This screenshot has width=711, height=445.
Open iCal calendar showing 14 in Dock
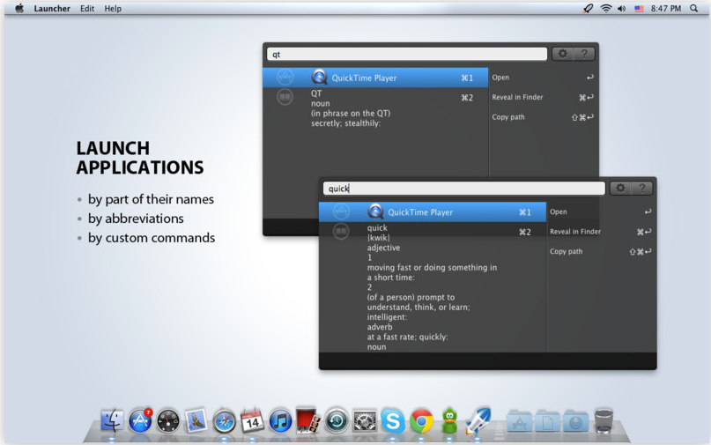pyautogui.click(x=252, y=420)
